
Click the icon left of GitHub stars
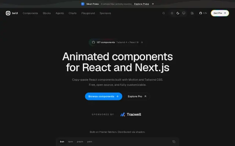point(192,13)
